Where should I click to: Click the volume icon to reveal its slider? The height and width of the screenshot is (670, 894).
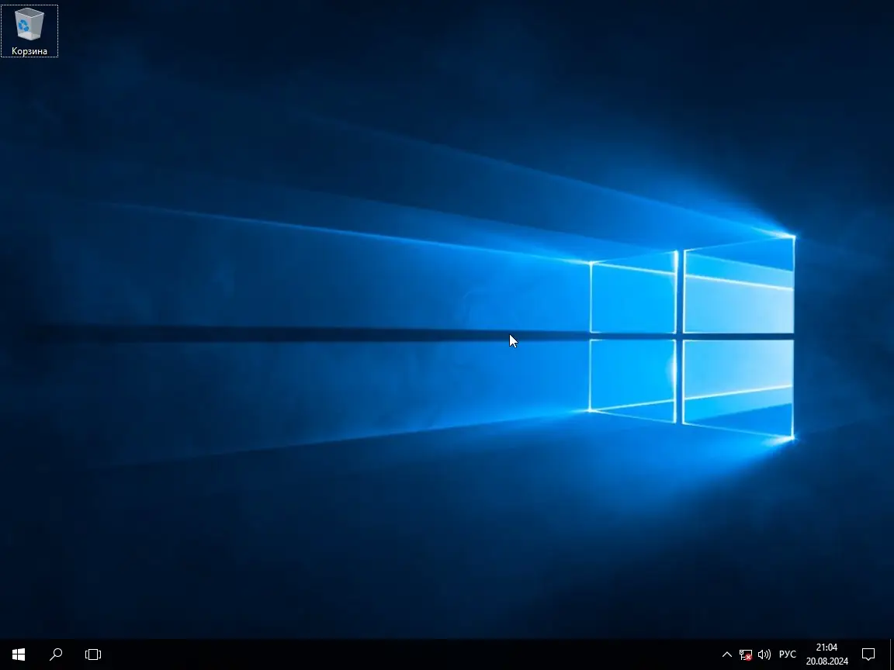[x=764, y=654]
